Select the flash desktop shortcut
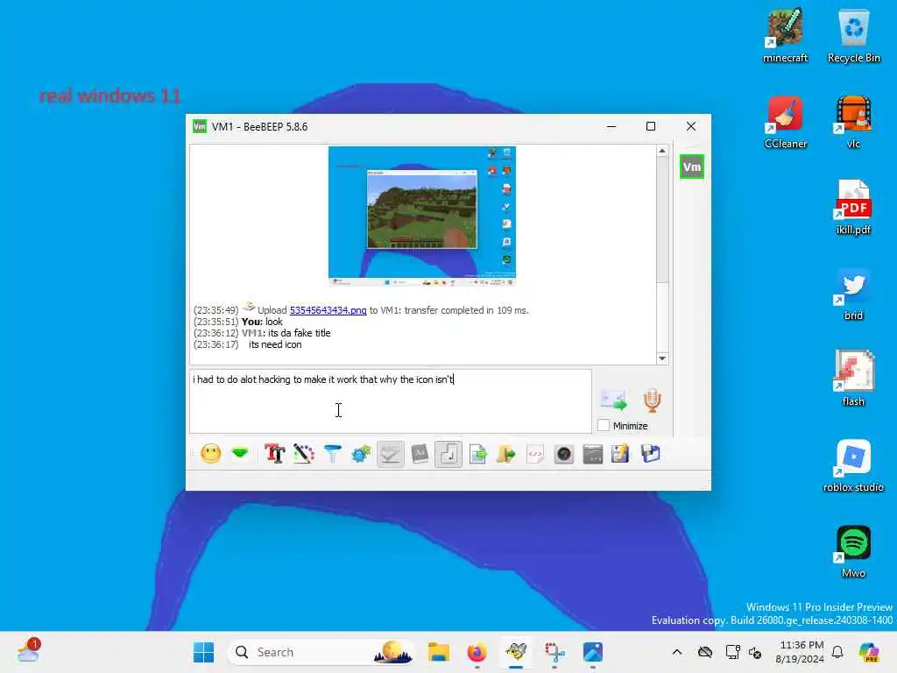Screen dimensions: 897x673 (x=853, y=379)
